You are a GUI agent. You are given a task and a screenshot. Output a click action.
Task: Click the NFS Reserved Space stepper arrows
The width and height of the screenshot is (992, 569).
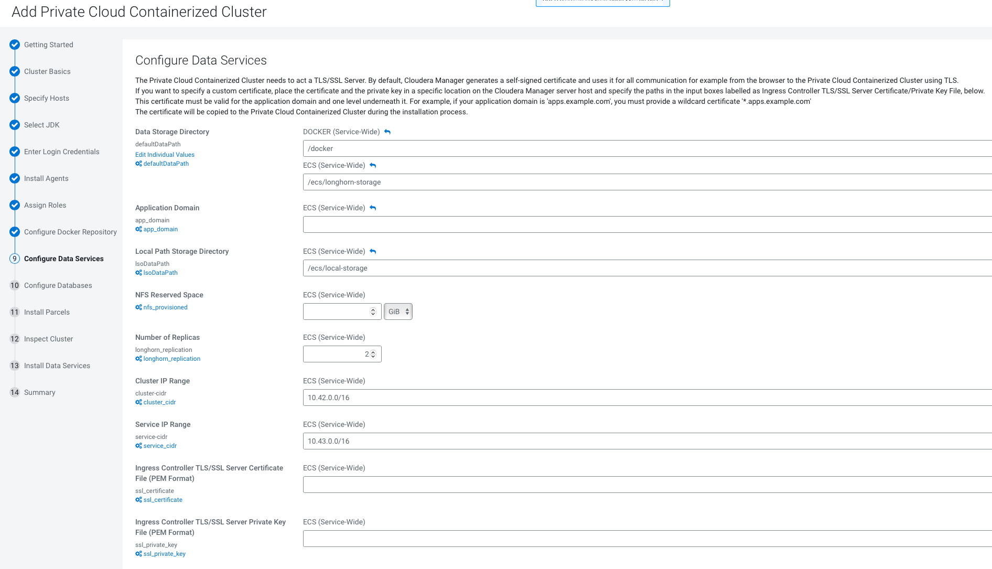(373, 312)
